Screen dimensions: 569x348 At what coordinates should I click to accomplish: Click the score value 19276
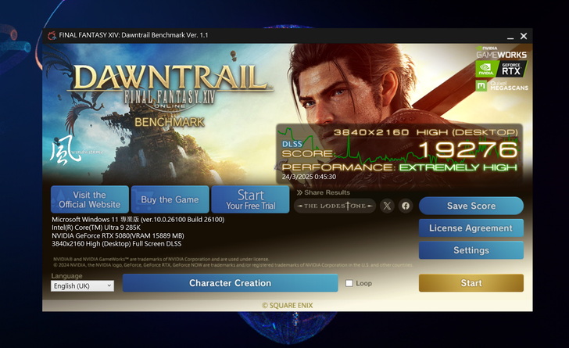point(468,149)
